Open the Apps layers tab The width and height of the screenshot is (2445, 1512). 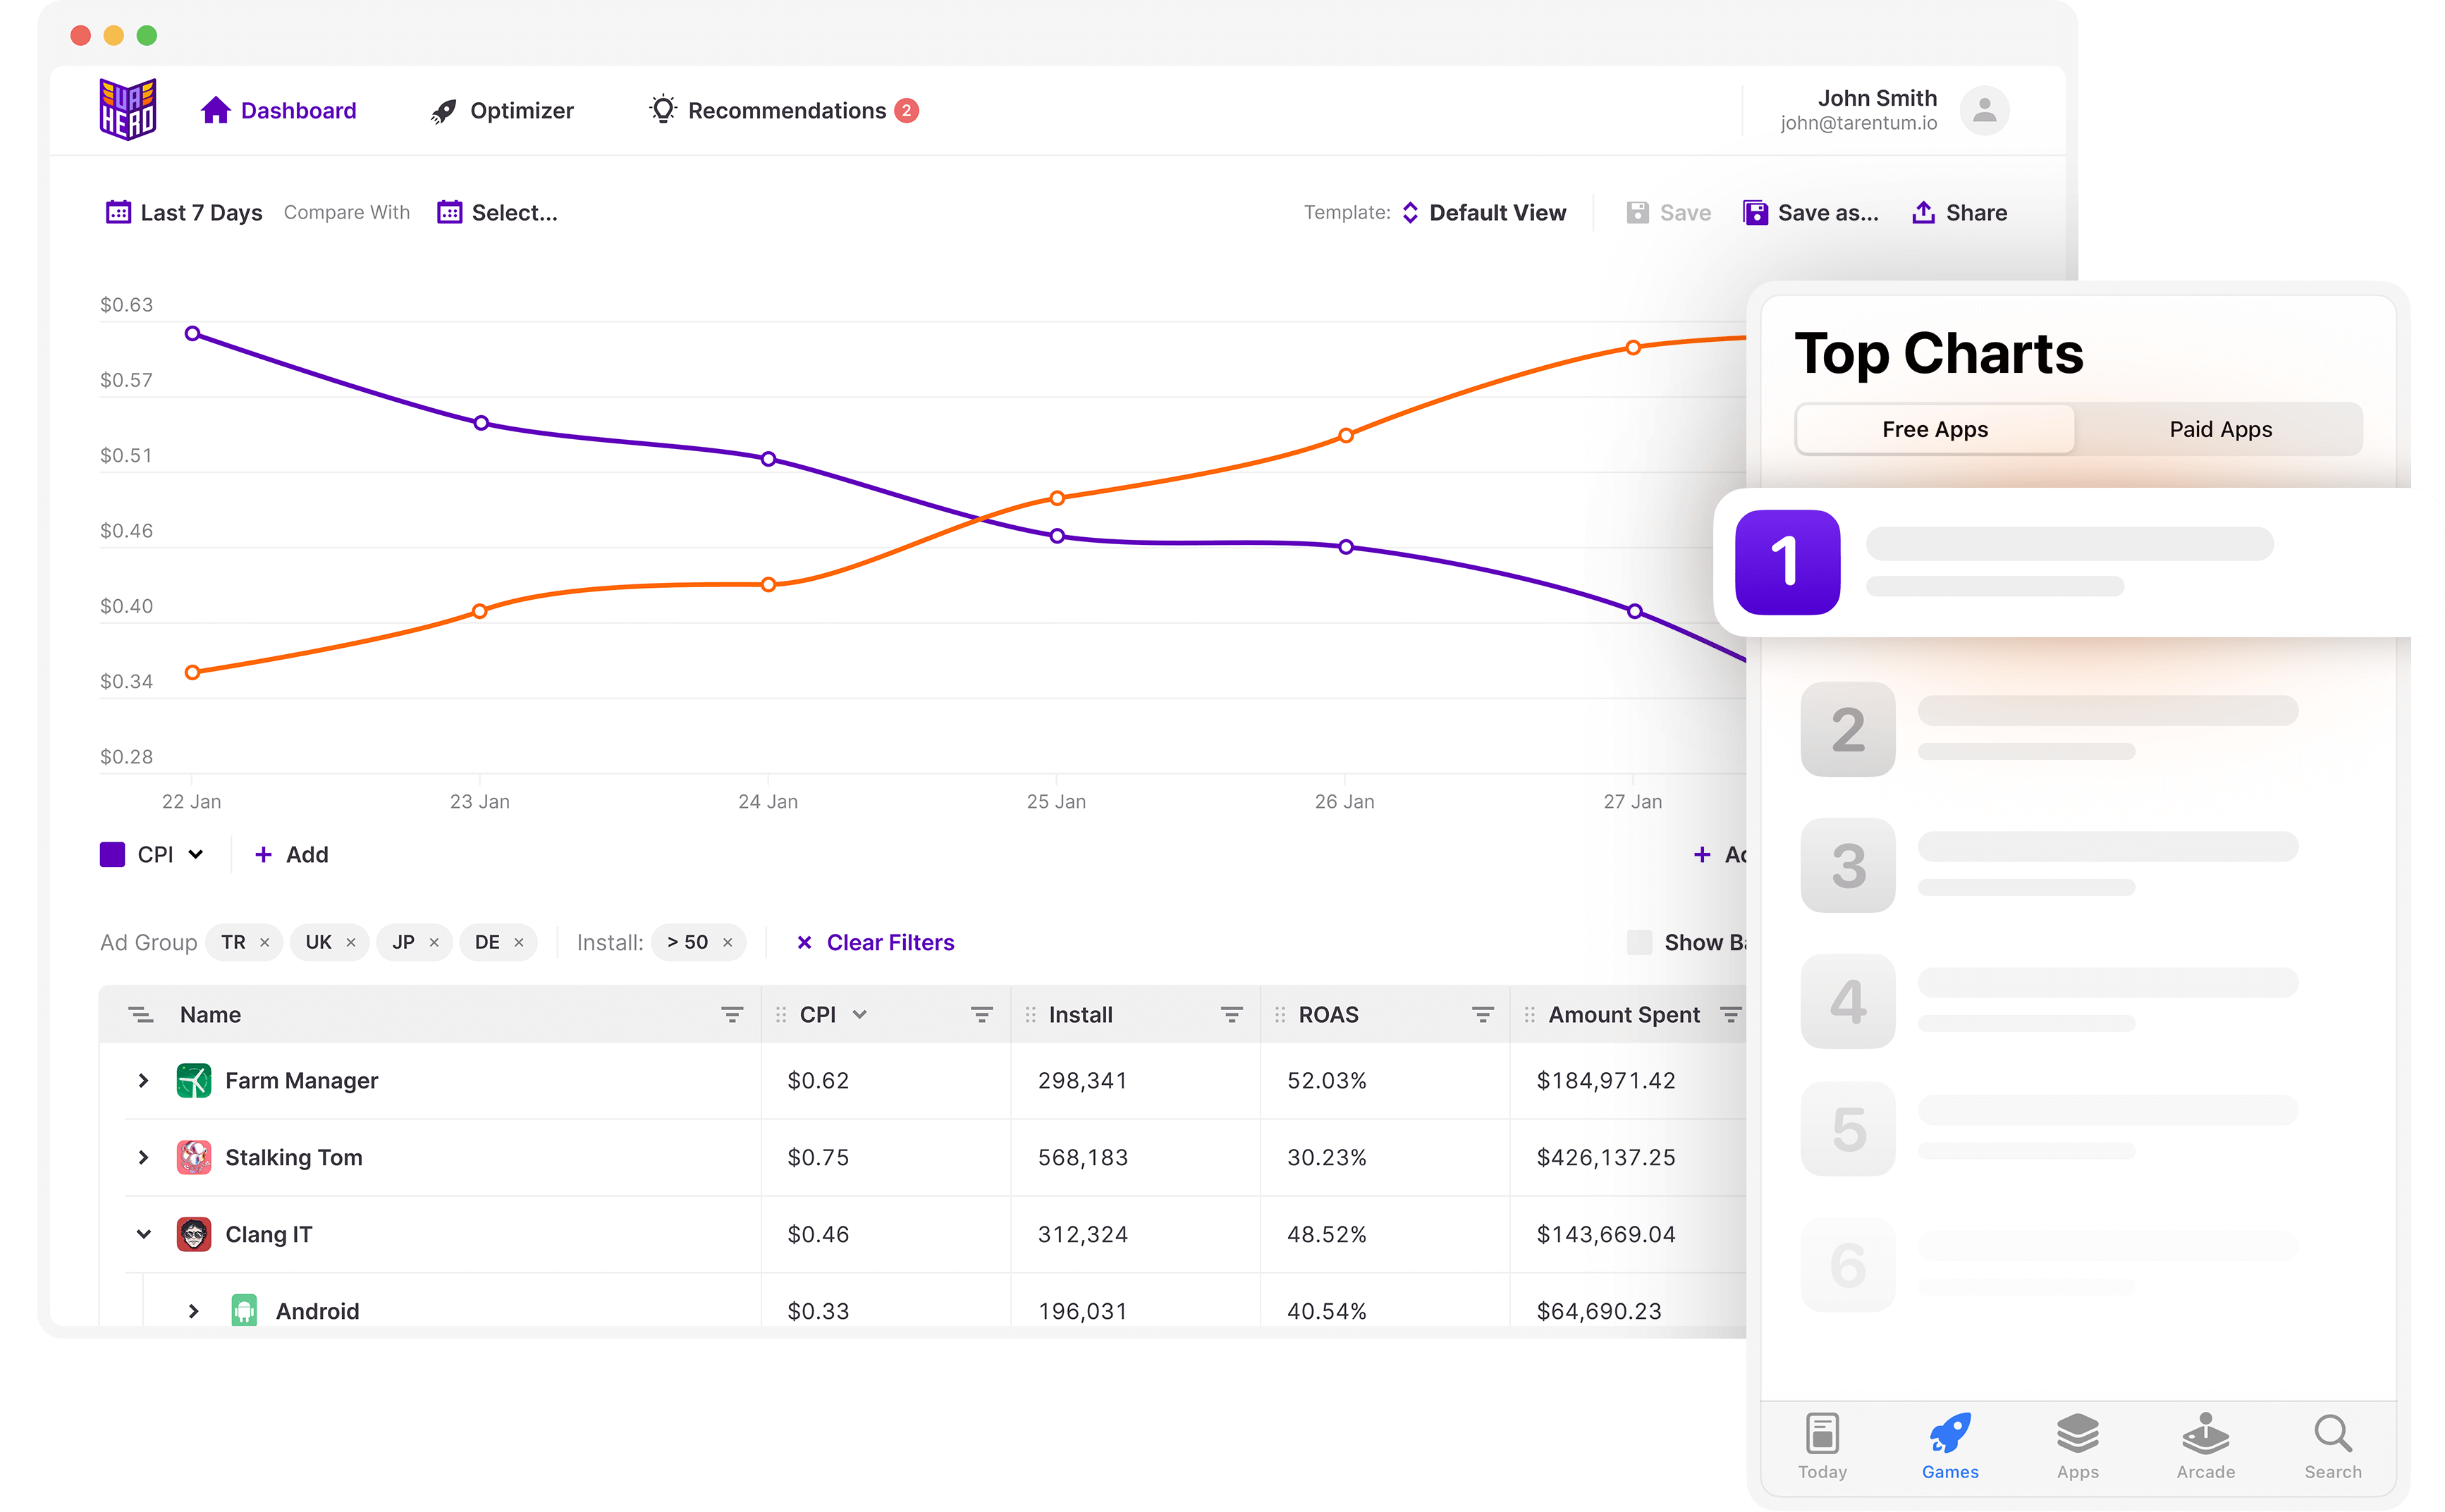pyautogui.click(x=2077, y=1445)
